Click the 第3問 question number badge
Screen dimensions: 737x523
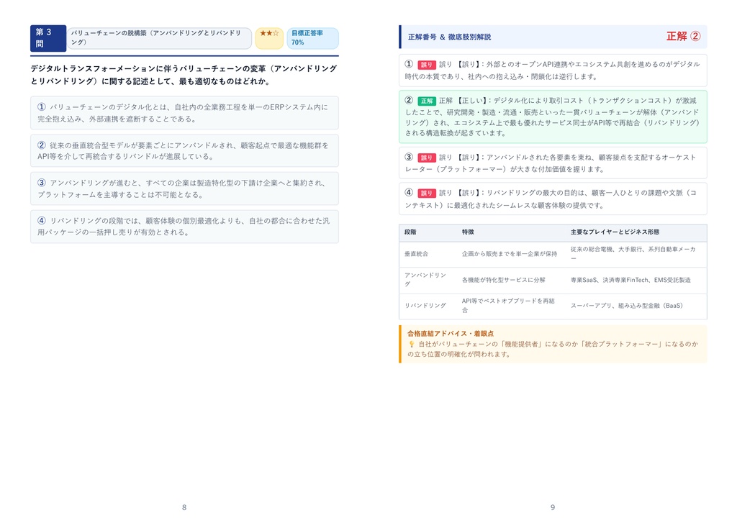48,38
